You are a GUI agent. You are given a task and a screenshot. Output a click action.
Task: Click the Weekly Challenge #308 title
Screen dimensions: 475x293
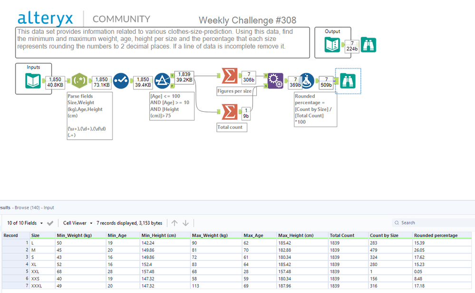[247, 20]
